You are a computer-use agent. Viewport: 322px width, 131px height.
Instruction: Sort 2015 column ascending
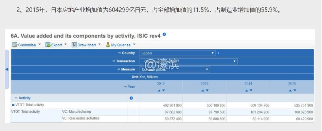(x=290, y=90)
